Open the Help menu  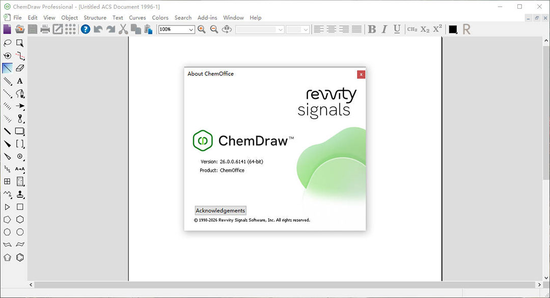pos(255,17)
